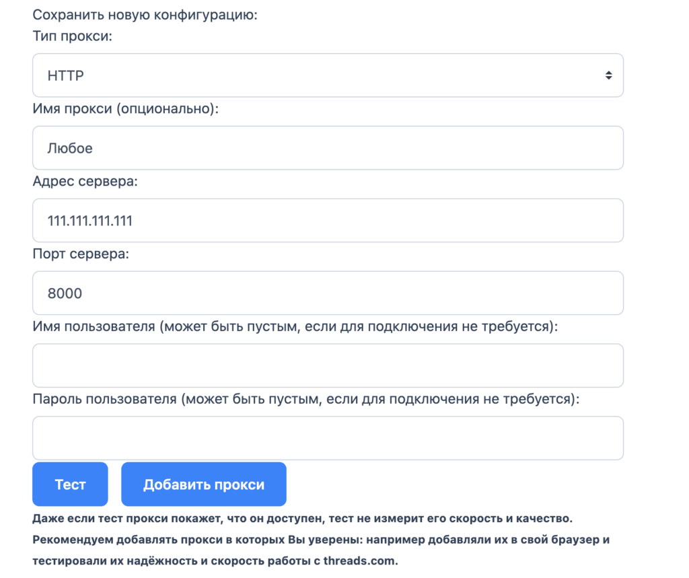The width and height of the screenshot is (689, 578).
Task: Click the 'Имя прокси (опционально):' label
Action: (125, 108)
